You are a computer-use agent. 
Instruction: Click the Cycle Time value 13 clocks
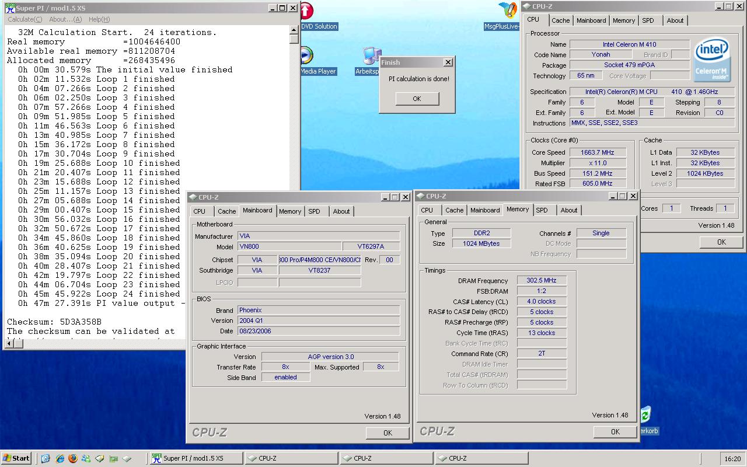pos(542,333)
